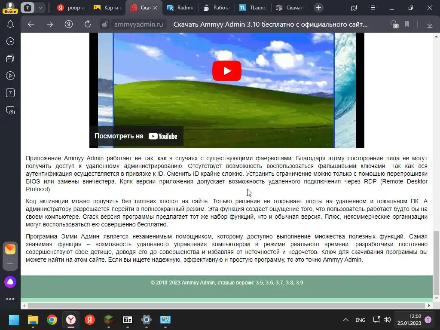440x330 pixels.
Task: Open the collections icon in sidebar
Action: coord(10,58)
